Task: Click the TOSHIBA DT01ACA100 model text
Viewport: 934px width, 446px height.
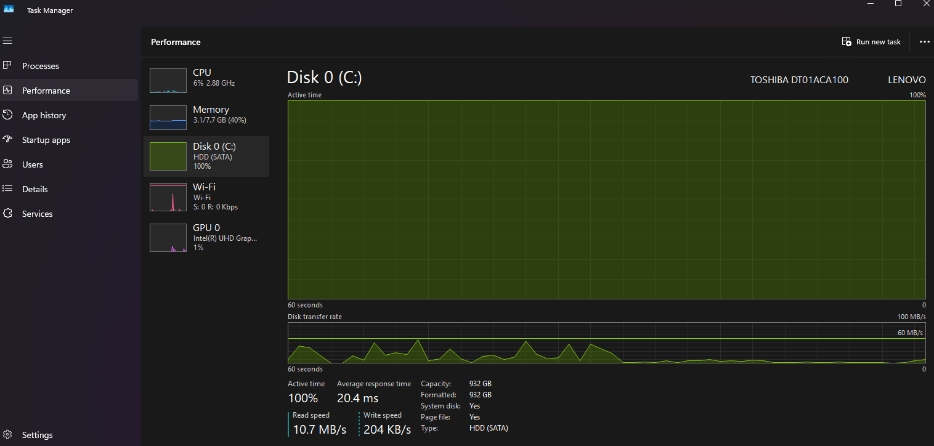Action: [x=799, y=79]
